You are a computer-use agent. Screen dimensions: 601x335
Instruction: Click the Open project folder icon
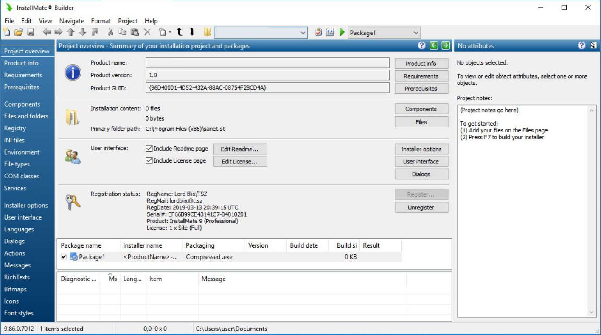[19, 32]
